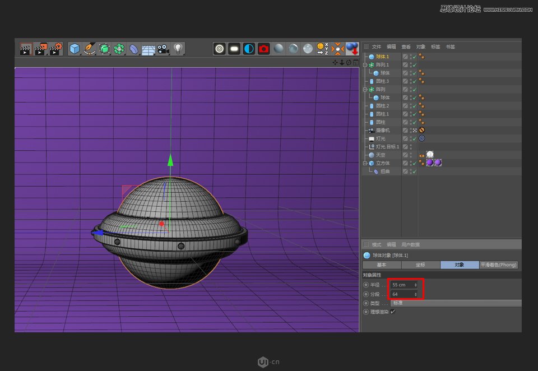Open the pen/spline tool icon
The width and height of the screenshot is (538, 371).
coord(90,49)
